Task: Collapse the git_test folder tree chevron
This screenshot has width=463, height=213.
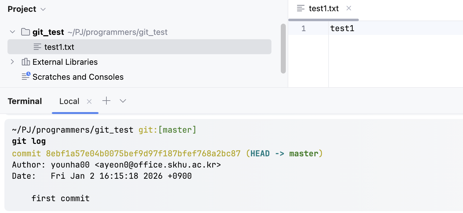Action: click(12, 32)
